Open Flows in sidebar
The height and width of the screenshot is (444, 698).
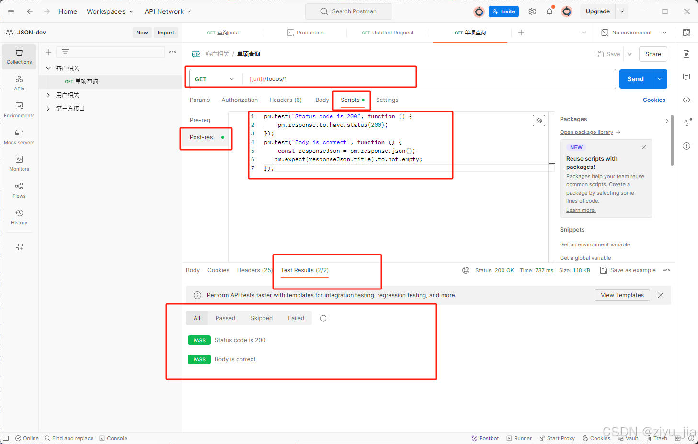coord(19,190)
